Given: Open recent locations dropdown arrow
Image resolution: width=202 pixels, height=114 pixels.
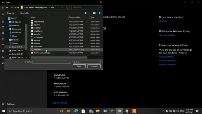Looking at the screenshot, I should [x=15, y=8].
